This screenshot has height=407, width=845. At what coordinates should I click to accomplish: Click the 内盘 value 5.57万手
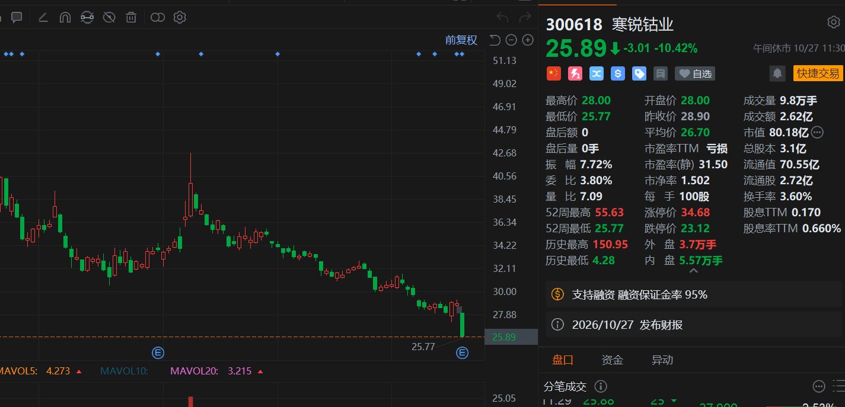pyautogui.click(x=701, y=260)
